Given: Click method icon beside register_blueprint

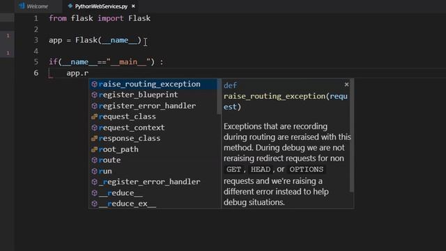Looking at the screenshot, I should tap(95, 95).
